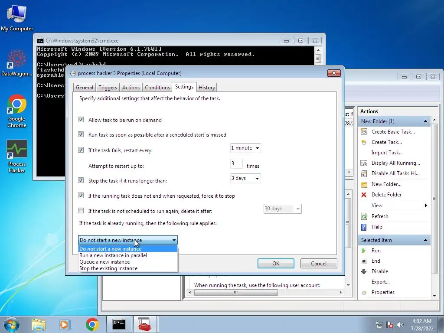
Task: Click the Cancel button
Action: (x=319, y=263)
